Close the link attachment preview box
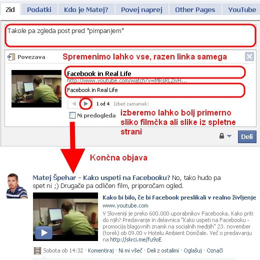260x260 pixels. click(x=249, y=56)
